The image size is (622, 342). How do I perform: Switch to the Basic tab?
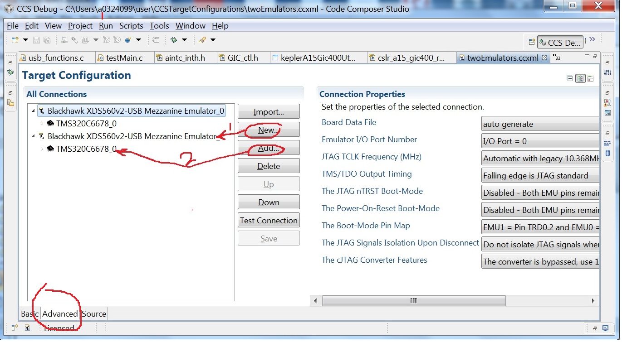pyautogui.click(x=29, y=314)
